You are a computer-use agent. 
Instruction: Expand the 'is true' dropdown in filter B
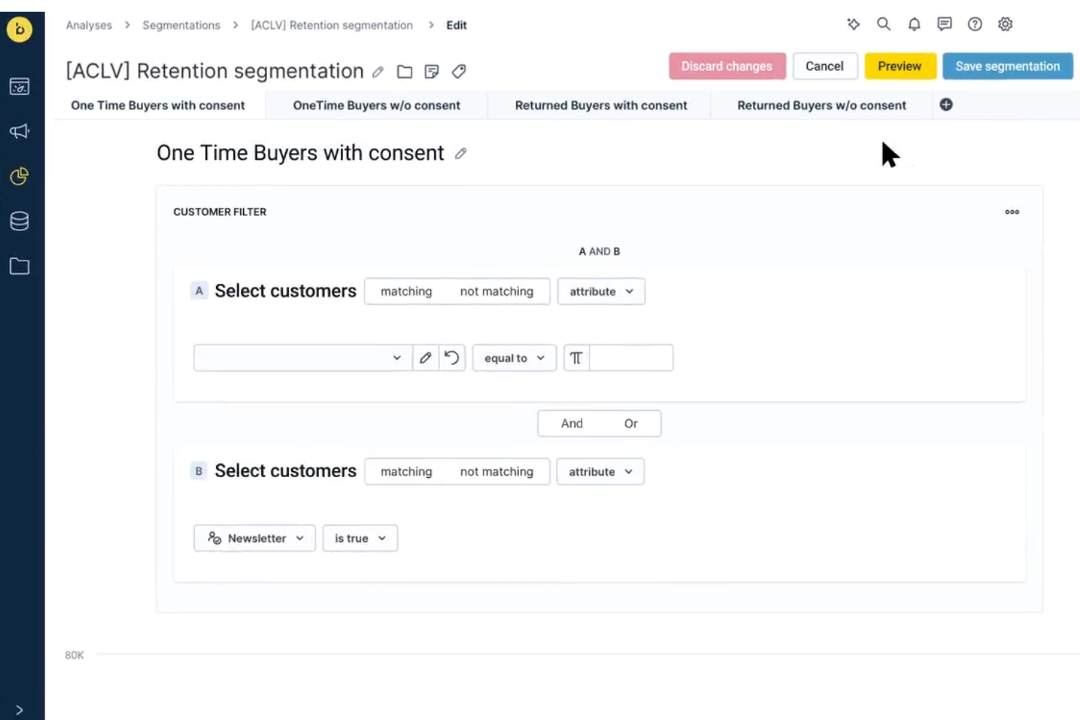point(360,538)
